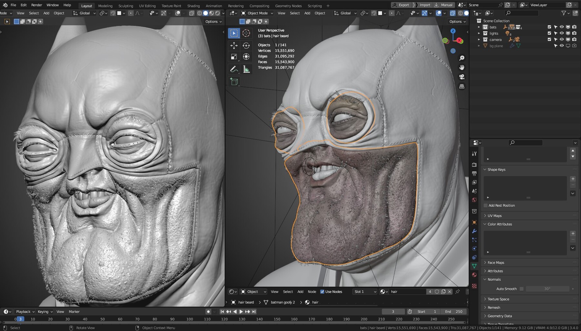Open Object Properties orange square icon
Viewport: 581px width, 331px height.
[474, 222]
